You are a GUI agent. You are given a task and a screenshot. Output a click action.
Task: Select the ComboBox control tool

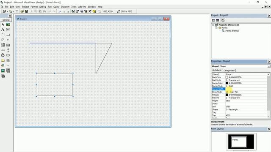click(x=3, y=45)
